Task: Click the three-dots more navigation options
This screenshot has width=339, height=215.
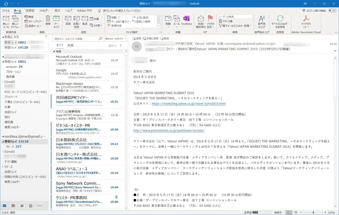Action: point(39,206)
